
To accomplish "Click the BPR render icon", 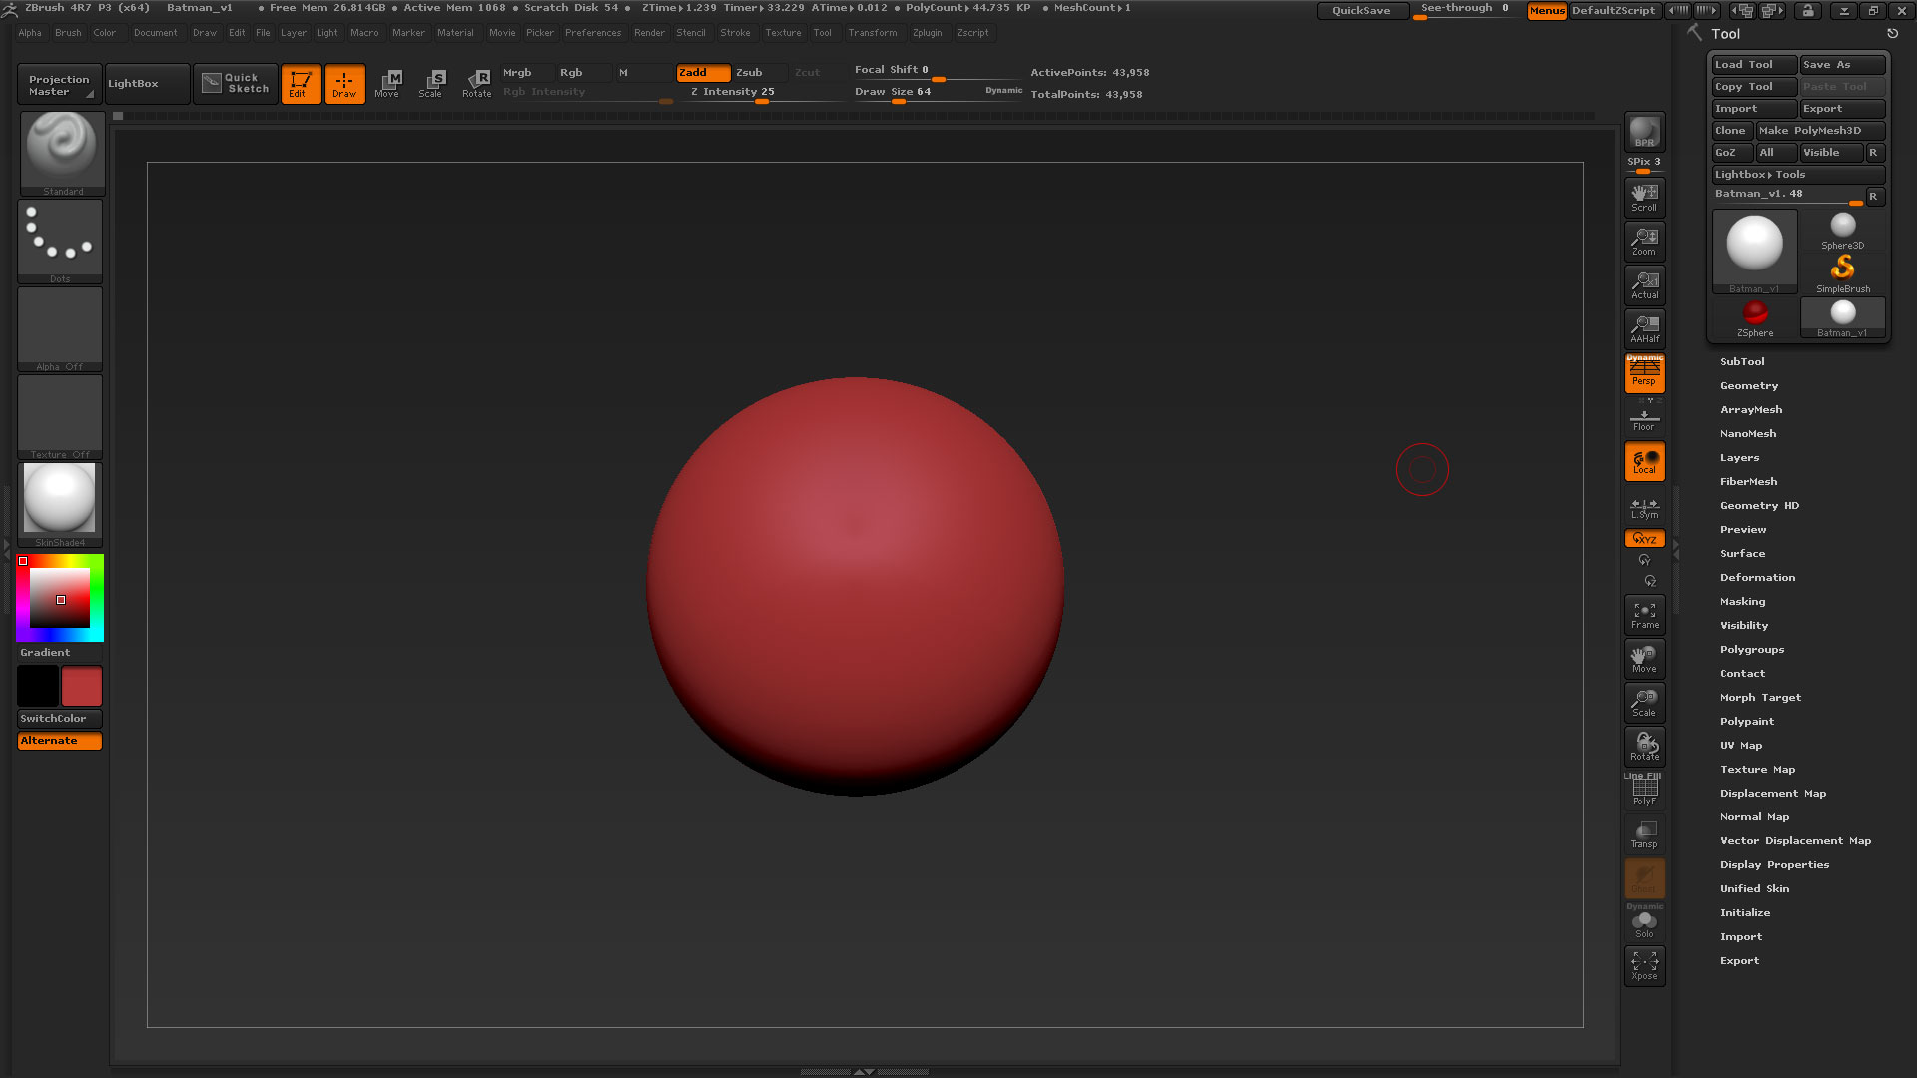I will click(x=1644, y=132).
